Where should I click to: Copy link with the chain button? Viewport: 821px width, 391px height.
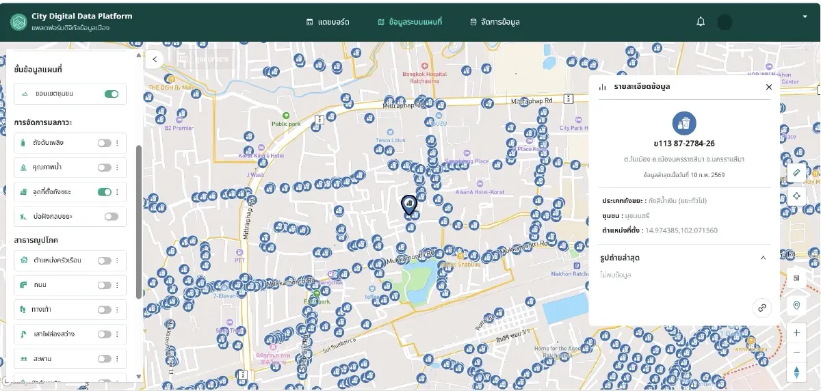tap(761, 308)
